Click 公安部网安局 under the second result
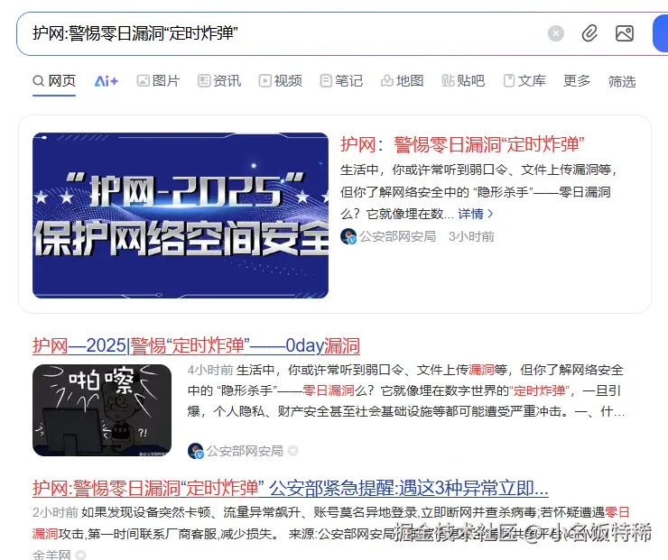The height and width of the screenshot is (560, 668). pyautogui.click(x=245, y=451)
